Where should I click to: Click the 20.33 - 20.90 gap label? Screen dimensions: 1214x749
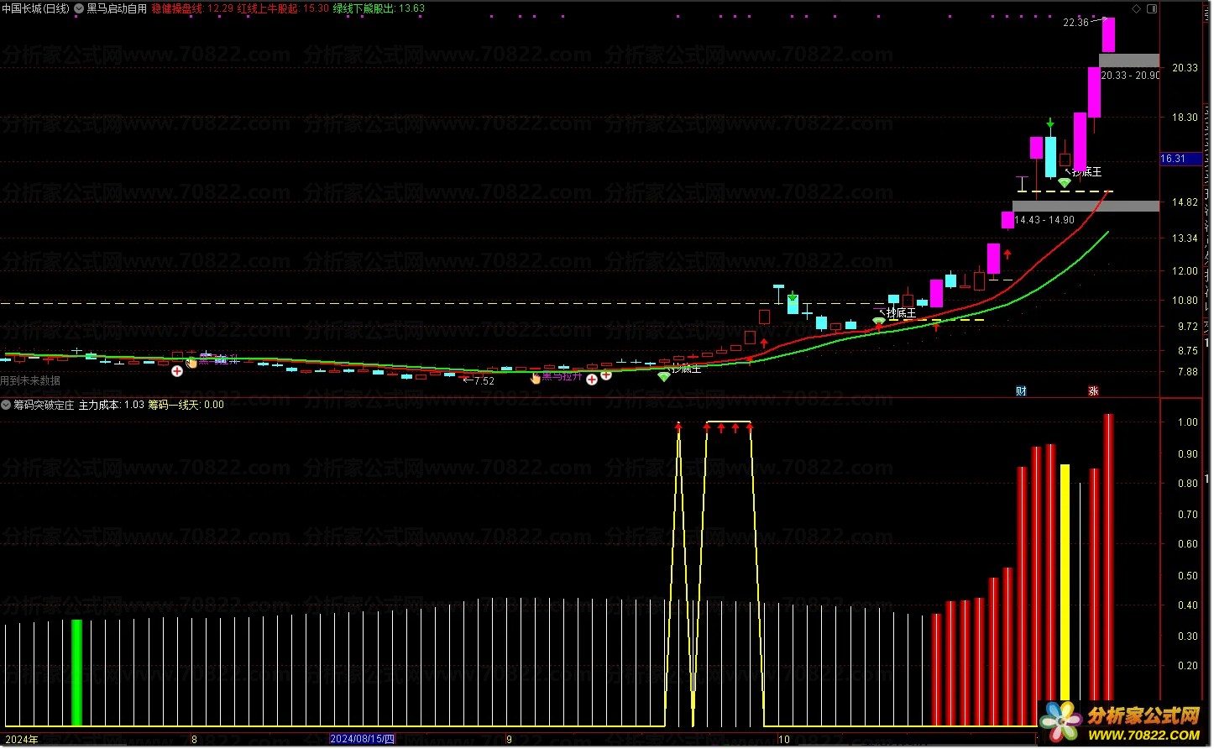(1130, 76)
